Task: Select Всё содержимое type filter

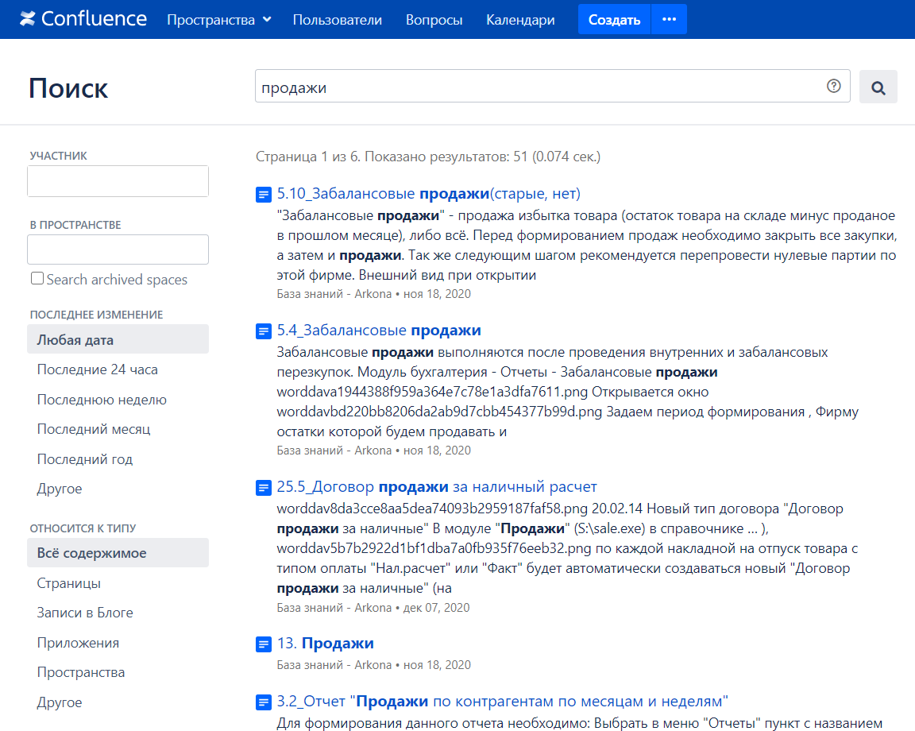Action: [x=118, y=552]
